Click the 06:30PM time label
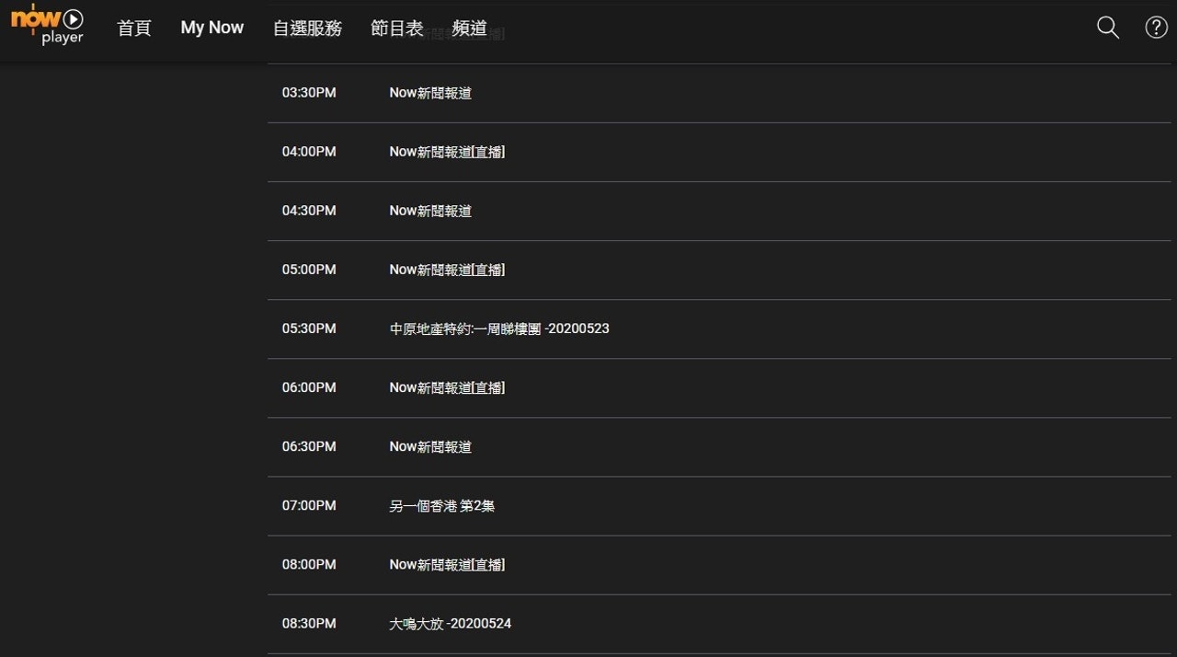 click(x=309, y=446)
